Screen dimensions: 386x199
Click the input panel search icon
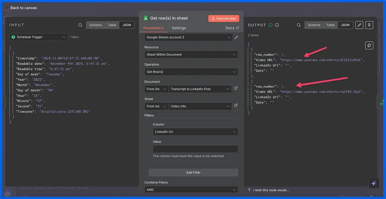click(x=80, y=25)
